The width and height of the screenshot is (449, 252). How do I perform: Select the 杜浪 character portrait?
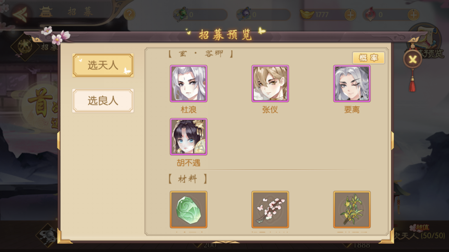click(189, 83)
